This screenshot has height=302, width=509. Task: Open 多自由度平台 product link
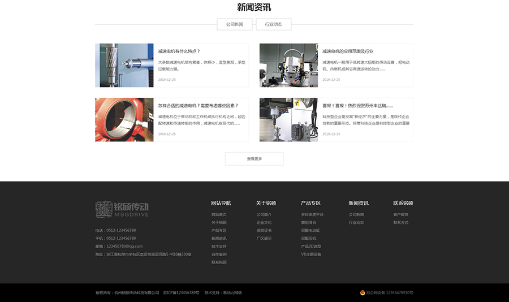pos(312,214)
